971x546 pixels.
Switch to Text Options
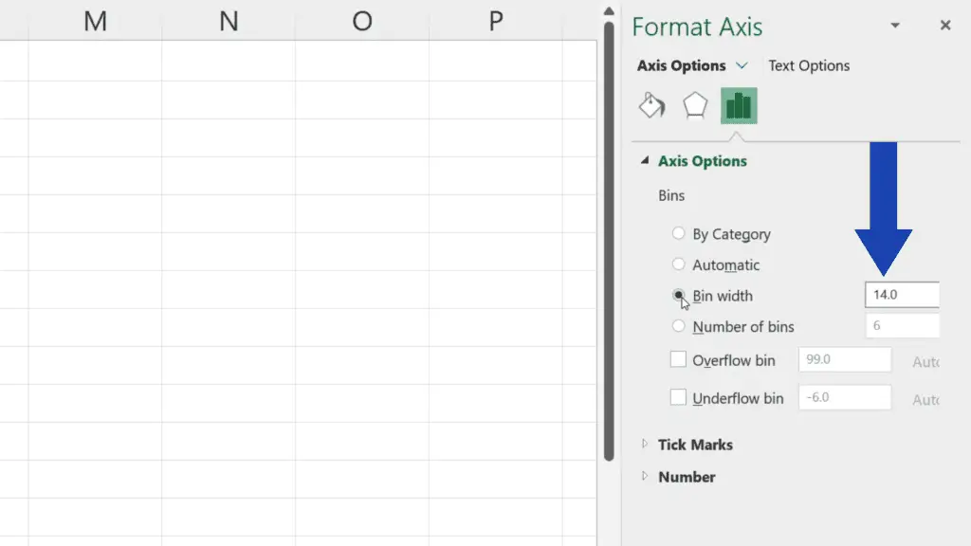click(x=809, y=65)
